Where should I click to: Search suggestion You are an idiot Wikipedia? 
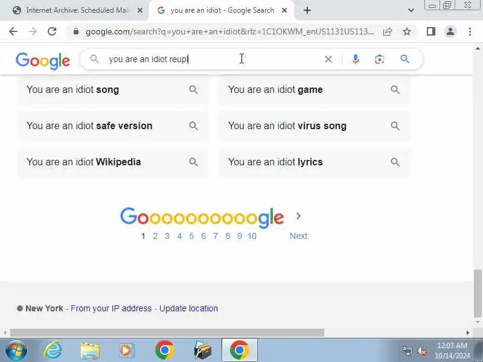pos(112,162)
